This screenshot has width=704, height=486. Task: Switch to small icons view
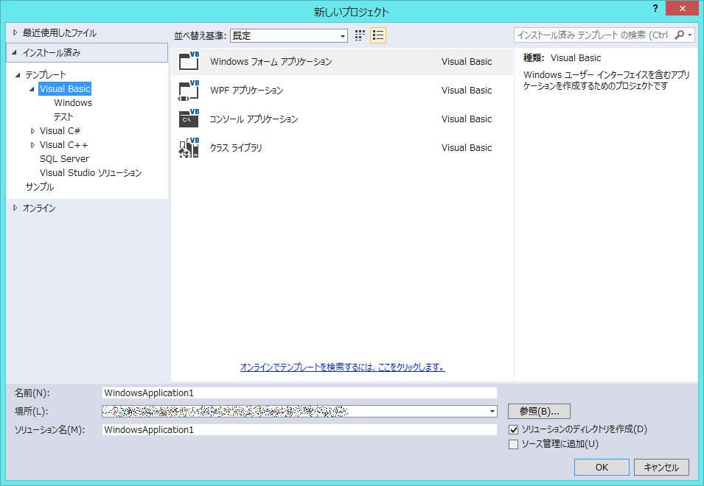360,35
